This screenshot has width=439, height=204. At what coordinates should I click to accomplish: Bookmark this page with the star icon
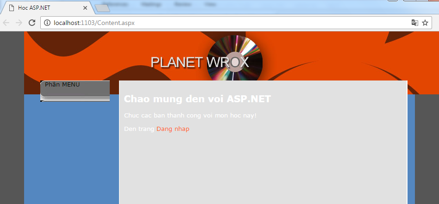coord(425,23)
